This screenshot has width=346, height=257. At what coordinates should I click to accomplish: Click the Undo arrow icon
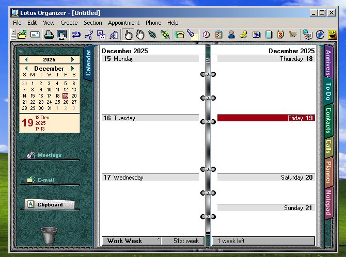click(76, 35)
